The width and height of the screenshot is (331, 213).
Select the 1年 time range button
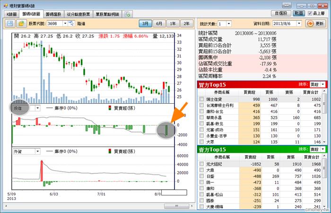pos(173,24)
